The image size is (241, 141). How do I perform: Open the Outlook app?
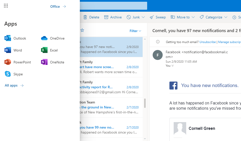pos(15,38)
